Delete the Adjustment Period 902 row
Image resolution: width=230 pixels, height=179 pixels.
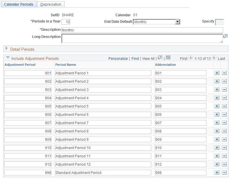224,81
